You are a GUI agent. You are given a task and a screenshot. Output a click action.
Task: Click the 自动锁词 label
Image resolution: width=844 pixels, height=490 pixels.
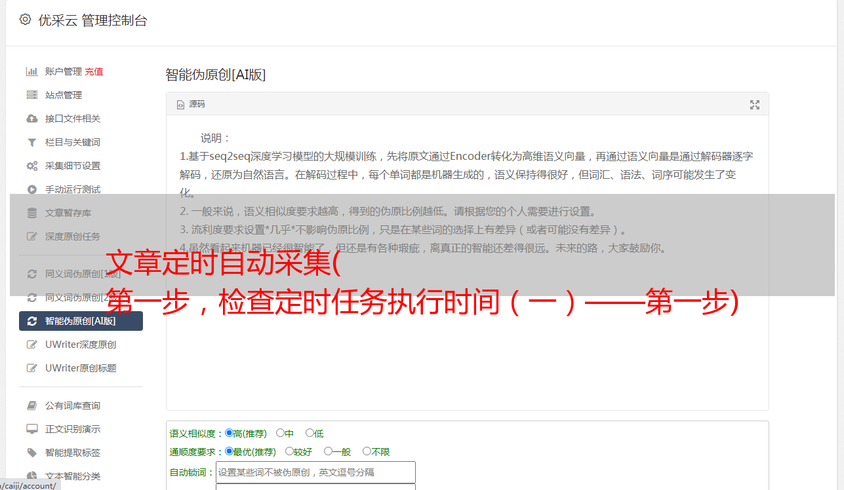pyautogui.click(x=192, y=472)
